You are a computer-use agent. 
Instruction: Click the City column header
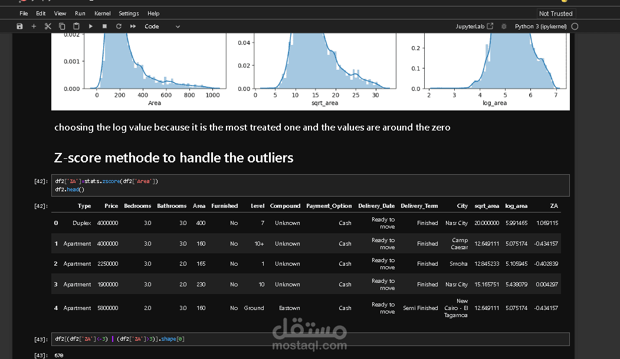(x=462, y=206)
